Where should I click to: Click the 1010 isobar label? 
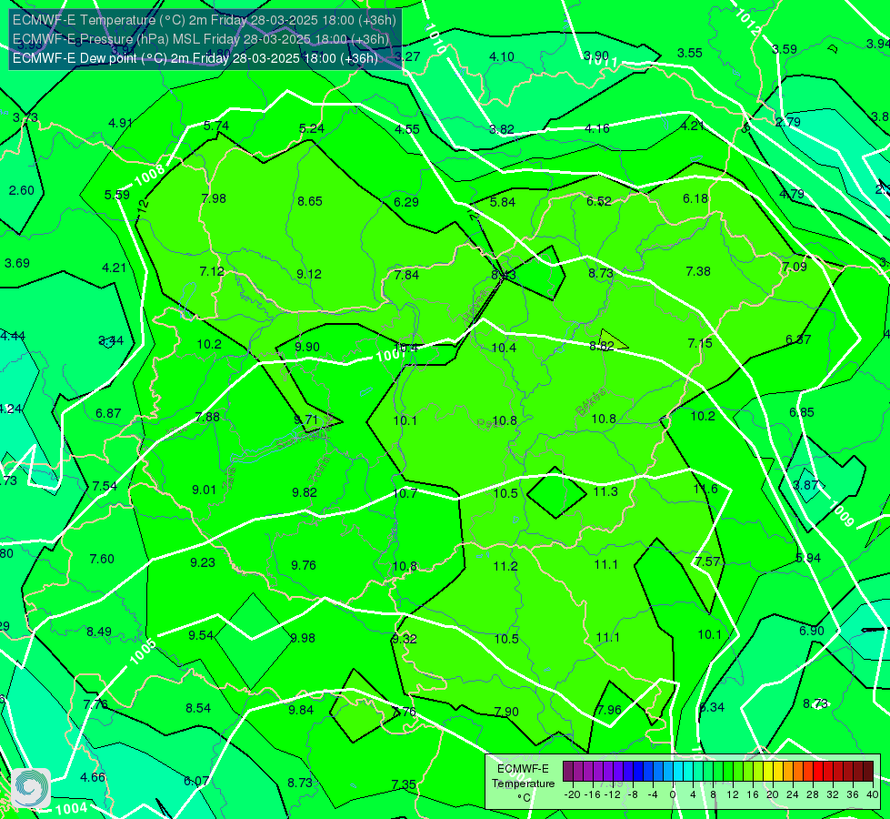435,38
